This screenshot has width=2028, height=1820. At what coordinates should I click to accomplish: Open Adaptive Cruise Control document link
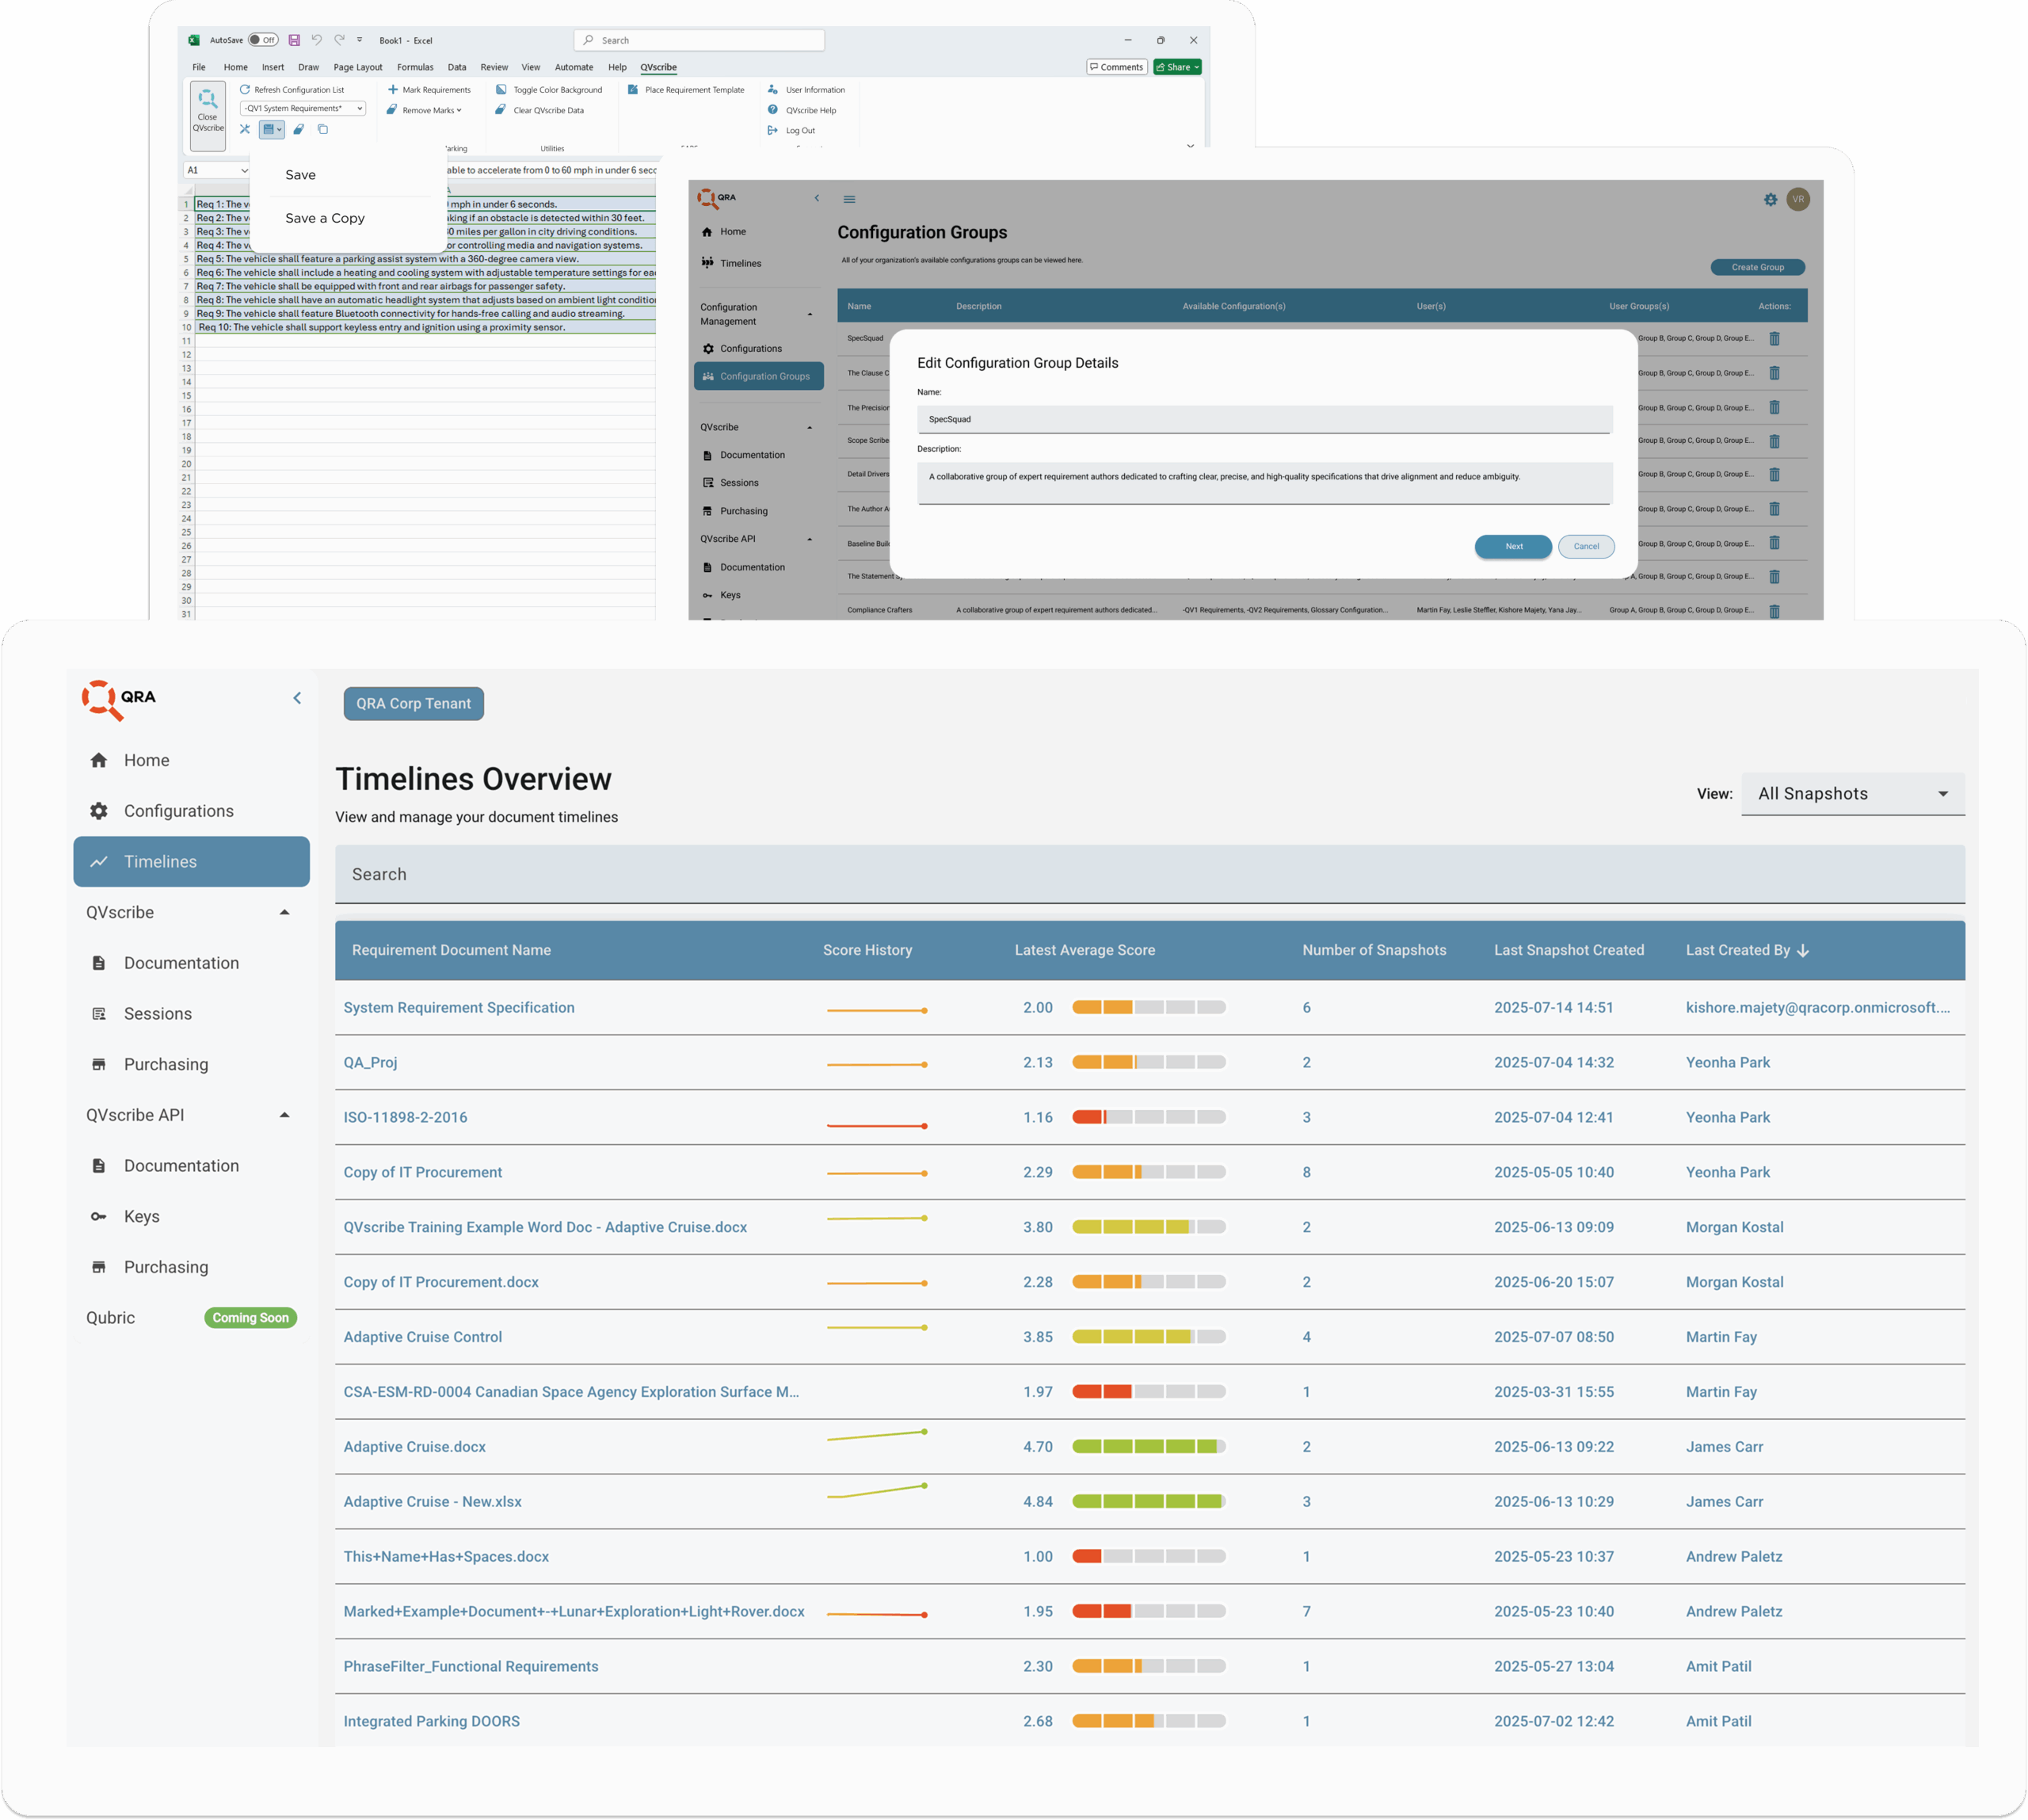tap(423, 1336)
